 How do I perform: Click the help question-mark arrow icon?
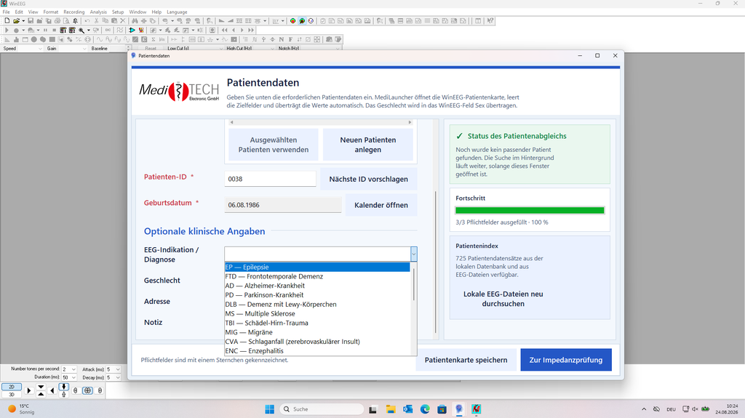pyautogui.click(x=490, y=21)
